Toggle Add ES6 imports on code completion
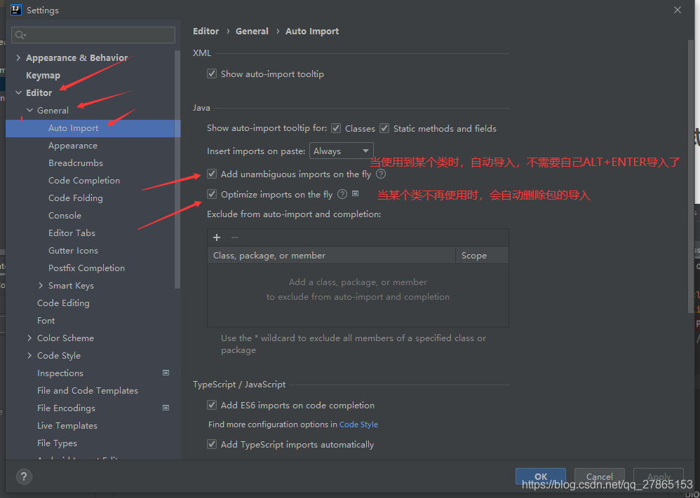 pyautogui.click(x=212, y=405)
